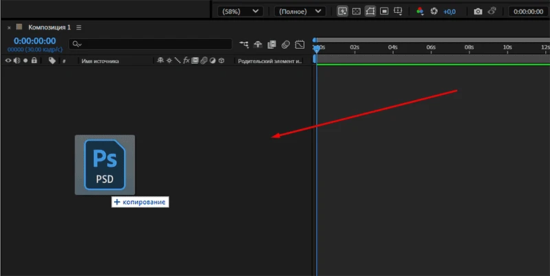
Task: Click the 0:00:00:00 preview timecode
Action: coord(528,12)
